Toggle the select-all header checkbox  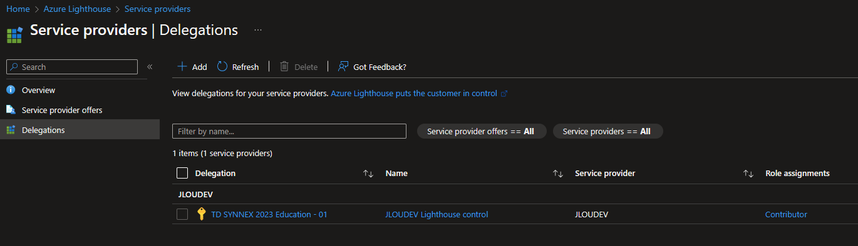click(x=182, y=173)
